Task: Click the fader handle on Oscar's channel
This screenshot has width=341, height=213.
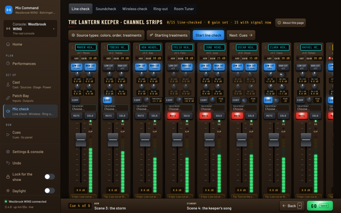Action: click(241, 140)
